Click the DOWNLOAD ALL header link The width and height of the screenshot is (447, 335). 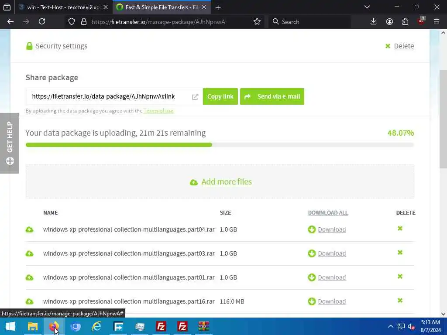[x=328, y=213]
